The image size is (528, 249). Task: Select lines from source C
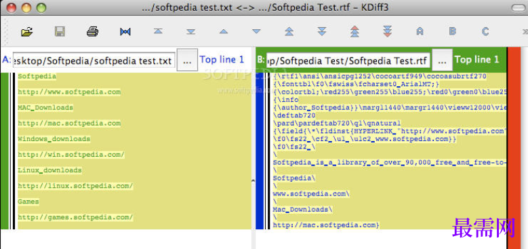pyautogui.click(x=485, y=32)
